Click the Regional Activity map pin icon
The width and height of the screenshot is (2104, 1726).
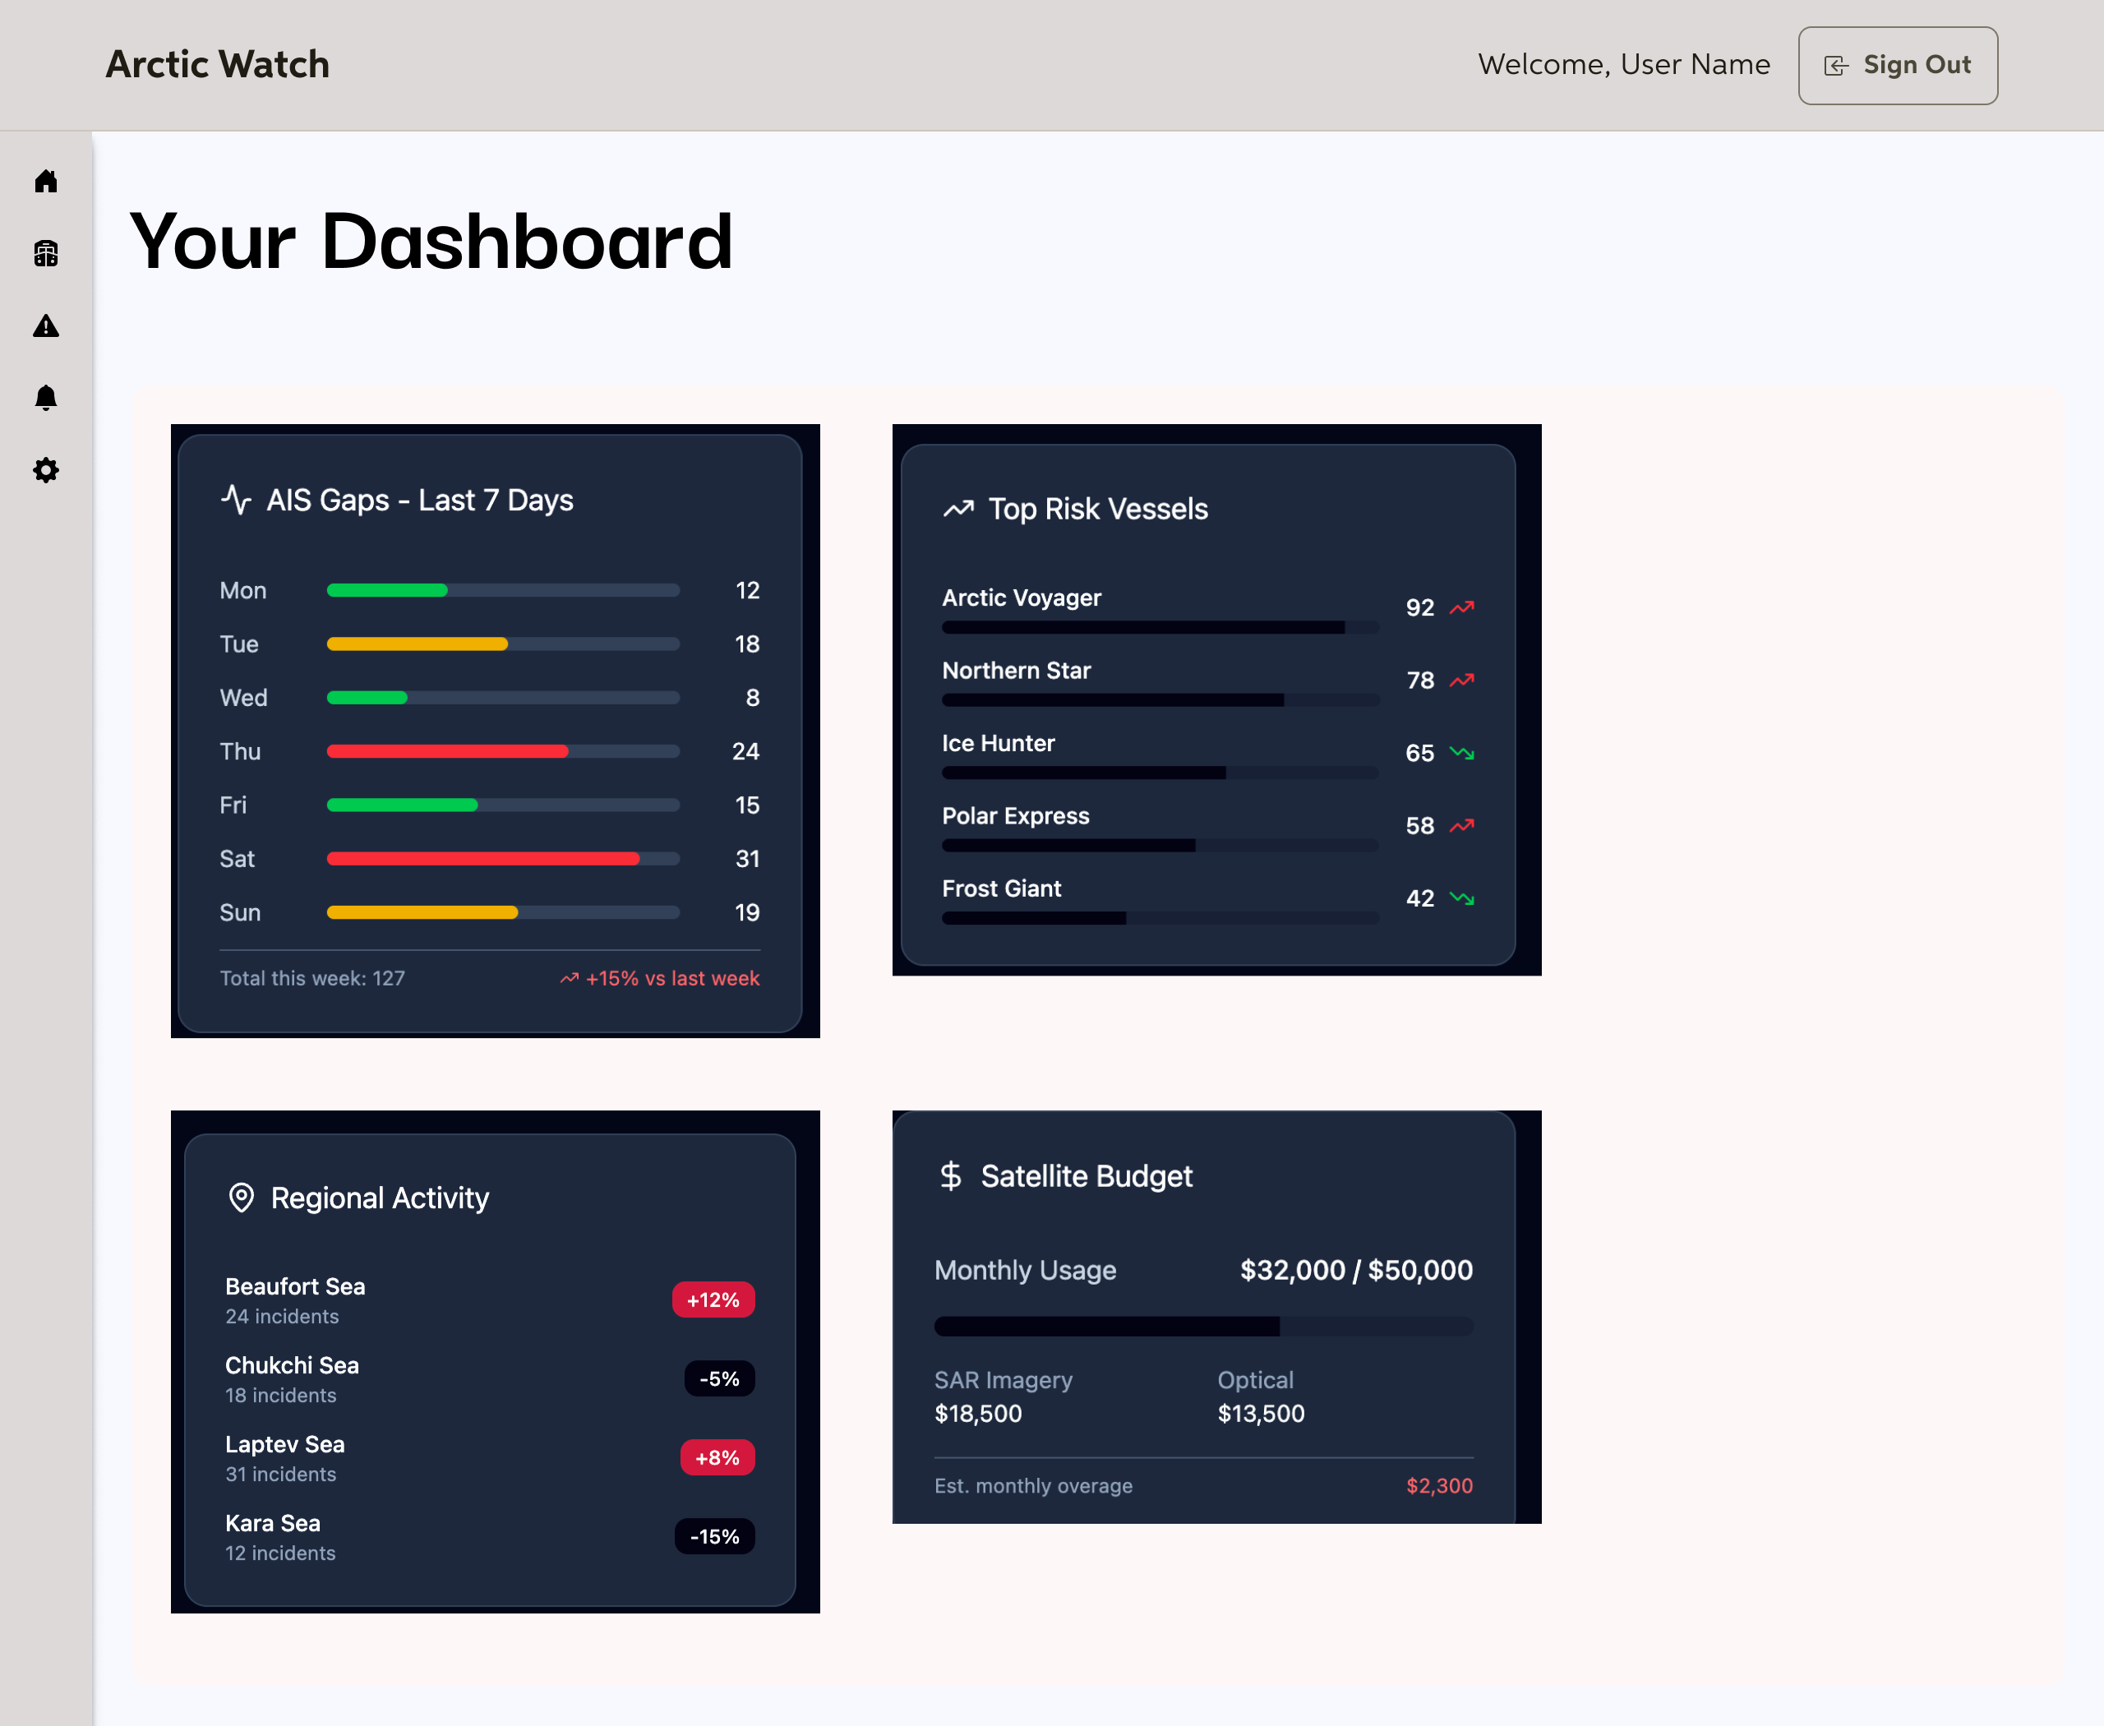point(241,1198)
